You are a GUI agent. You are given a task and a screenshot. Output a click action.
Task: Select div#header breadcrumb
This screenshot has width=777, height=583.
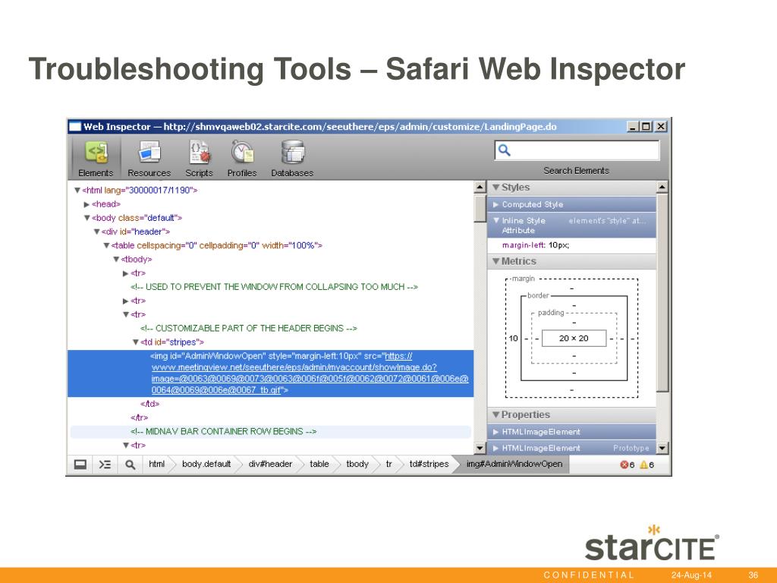coord(270,464)
